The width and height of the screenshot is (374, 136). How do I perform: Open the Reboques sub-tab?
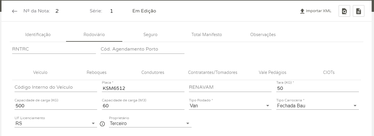(97, 72)
